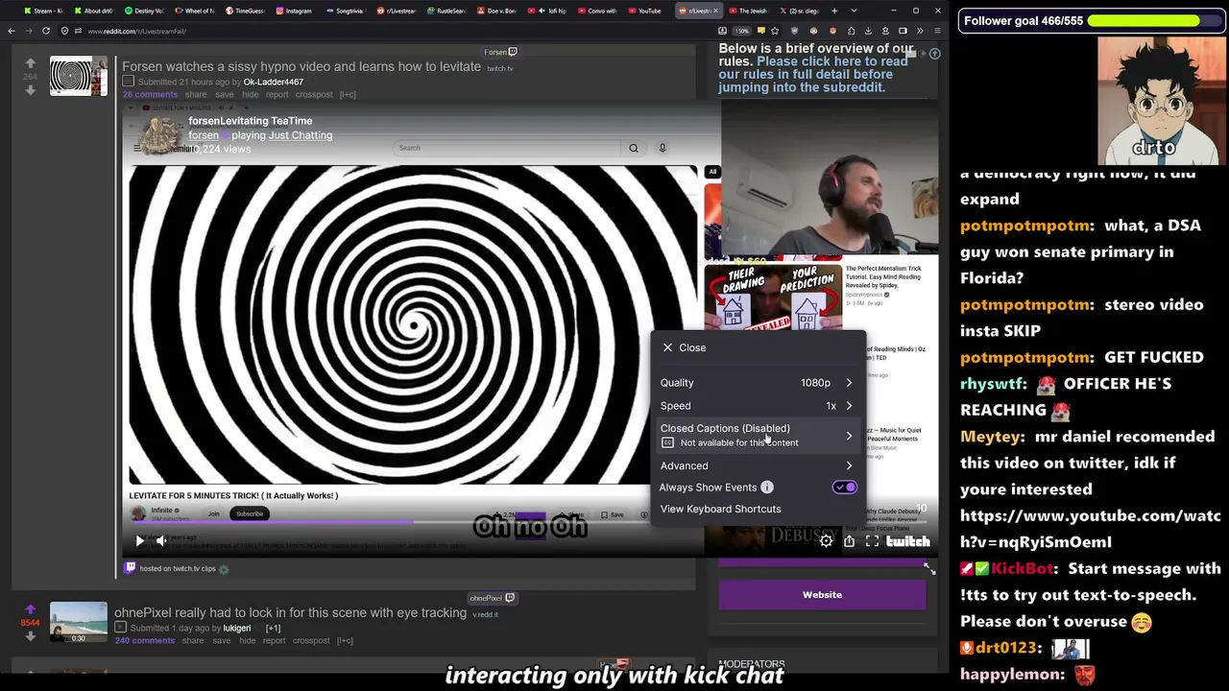Share the Twitch clip
The width and height of the screenshot is (1229, 691).
[x=849, y=541]
